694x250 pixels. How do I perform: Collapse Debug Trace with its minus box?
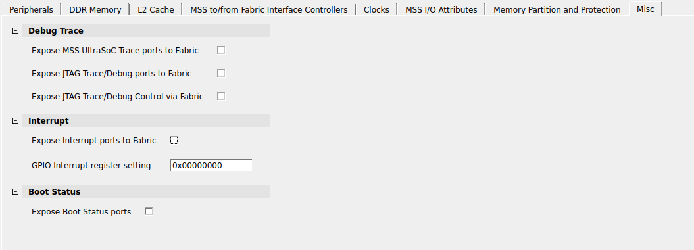tap(16, 30)
